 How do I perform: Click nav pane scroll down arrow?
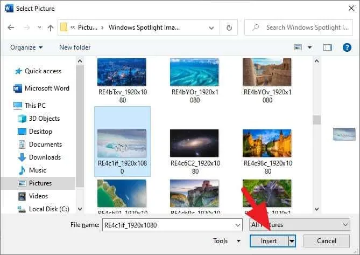(x=80, y=209)
